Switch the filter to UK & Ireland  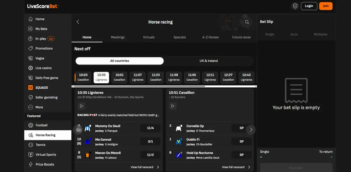(x=209, y=61)
